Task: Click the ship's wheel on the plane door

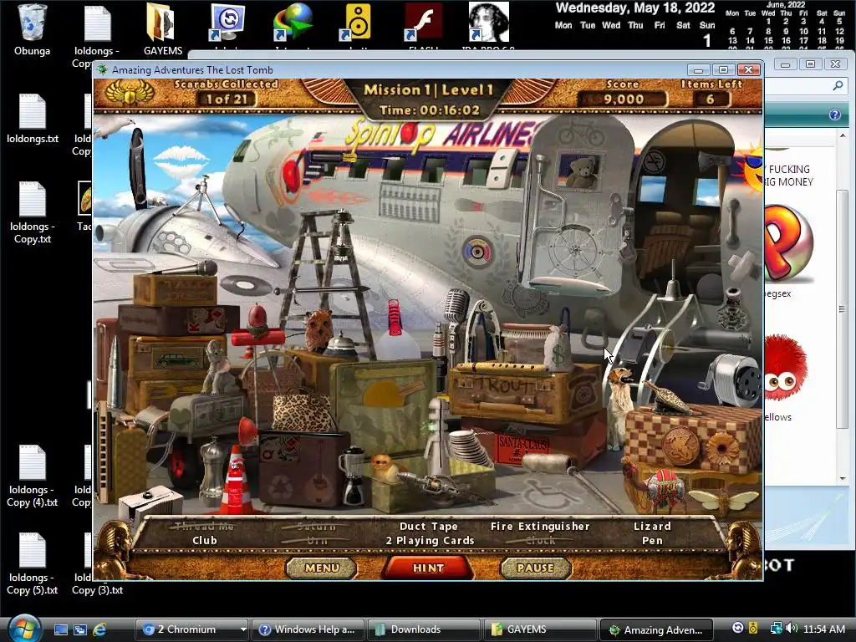Action: [x=574, y=251]
